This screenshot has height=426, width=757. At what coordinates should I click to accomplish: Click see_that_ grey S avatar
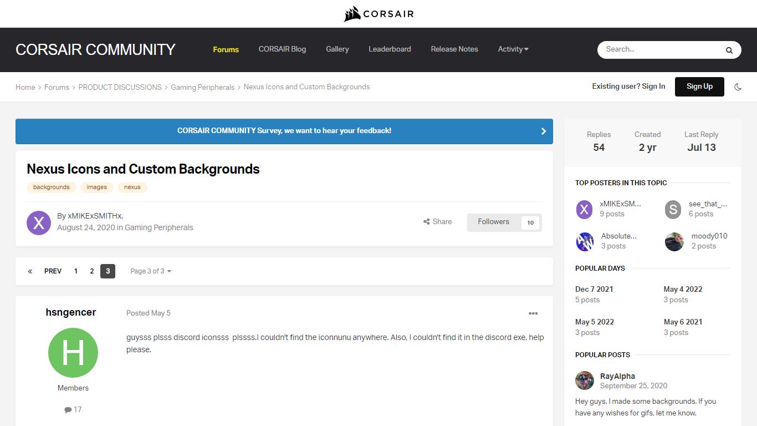coord(673,209)
